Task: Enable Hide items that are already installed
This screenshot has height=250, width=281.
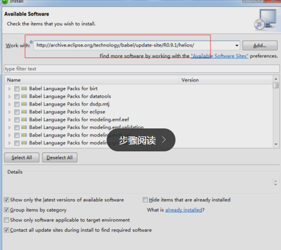Action: (x=145, y=200)
